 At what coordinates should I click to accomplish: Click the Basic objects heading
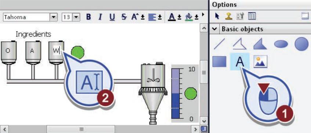242,29
